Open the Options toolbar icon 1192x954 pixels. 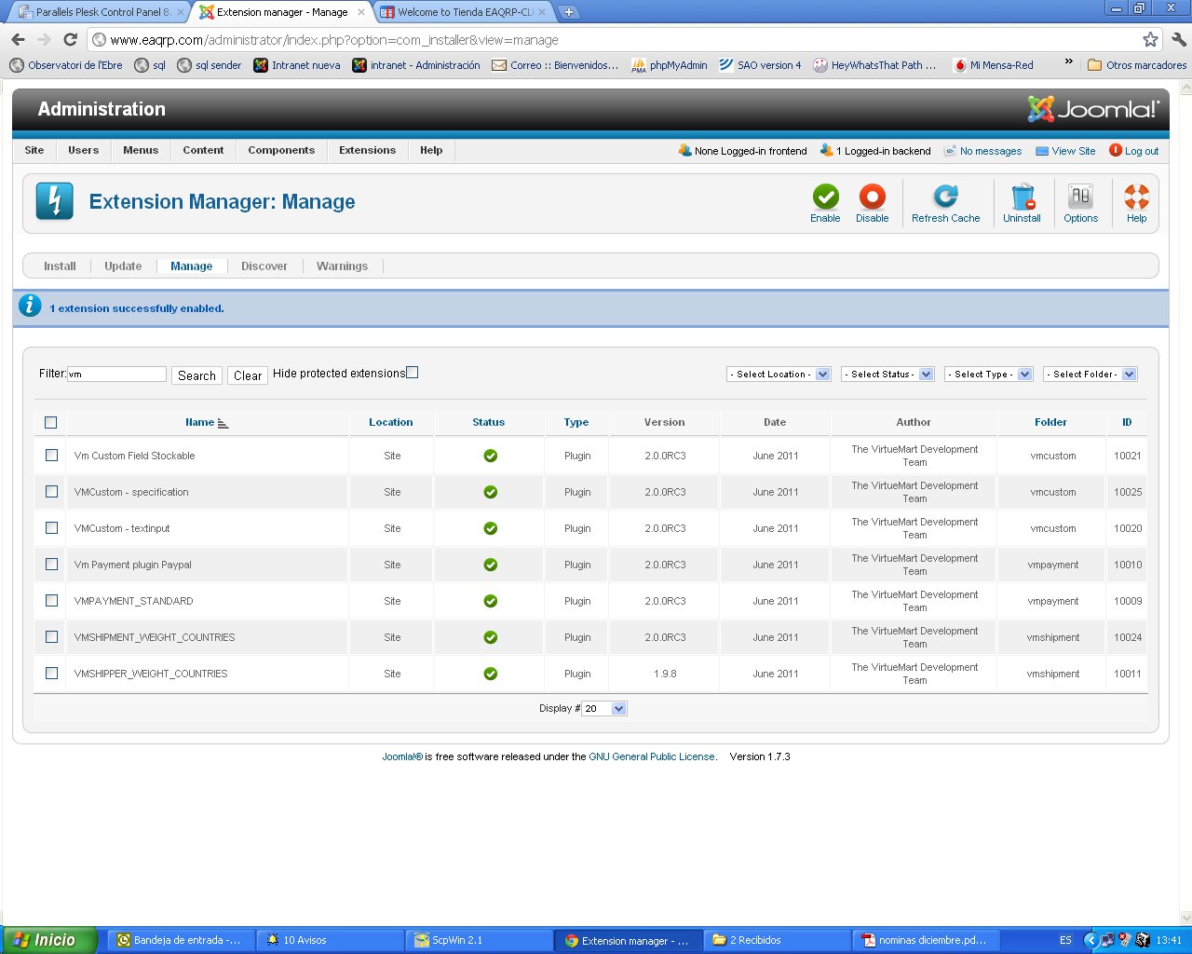pyautogui.click(x=1080, y=197)
